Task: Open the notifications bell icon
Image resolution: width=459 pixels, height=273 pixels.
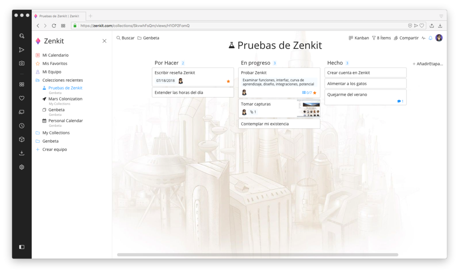Action: [430, 38]
